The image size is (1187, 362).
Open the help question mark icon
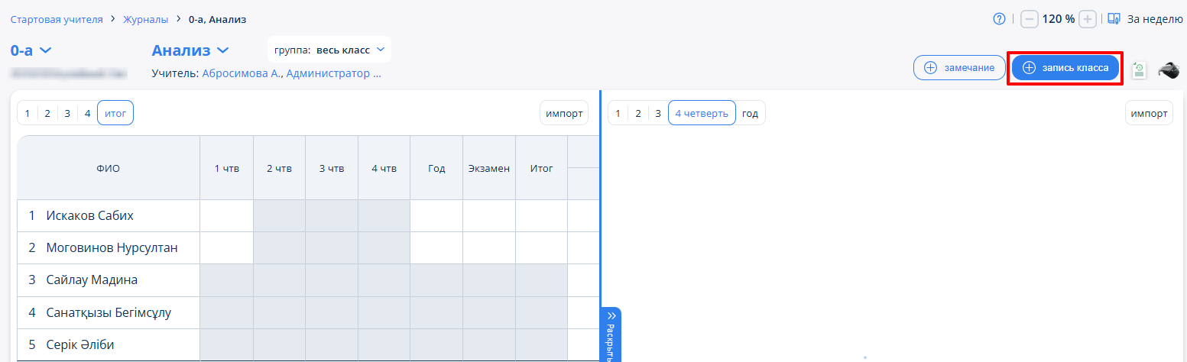(998, 19)
